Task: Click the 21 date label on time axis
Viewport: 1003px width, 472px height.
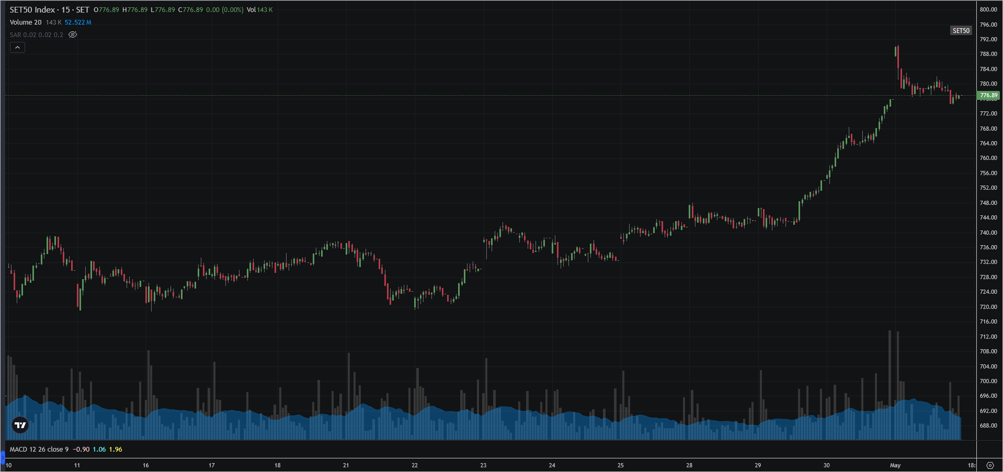Action: click(346, 465)
